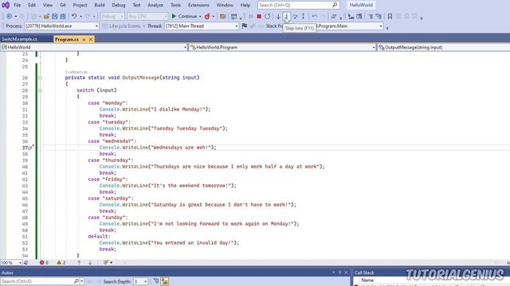This screenshot has width=510, height=286.
Task: Click the Show Next Statement arrow icon
Action: 278,16
